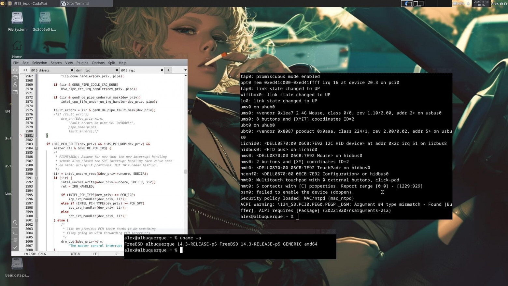Click the en keyboard layout indicator
The image size is (508, 286).
[503, 4]
